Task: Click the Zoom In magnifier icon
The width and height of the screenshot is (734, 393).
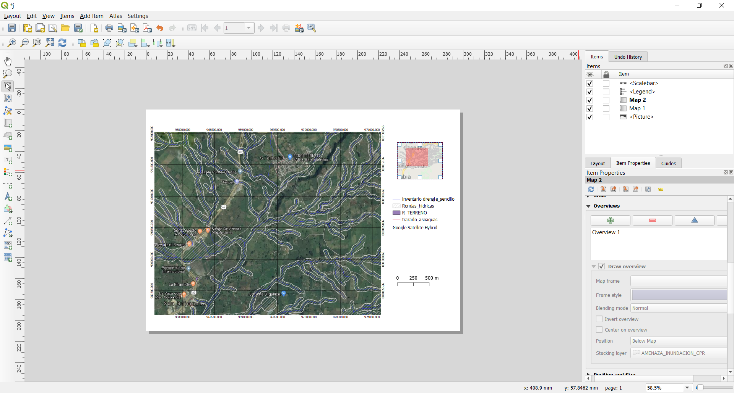Action: [12, 43]
